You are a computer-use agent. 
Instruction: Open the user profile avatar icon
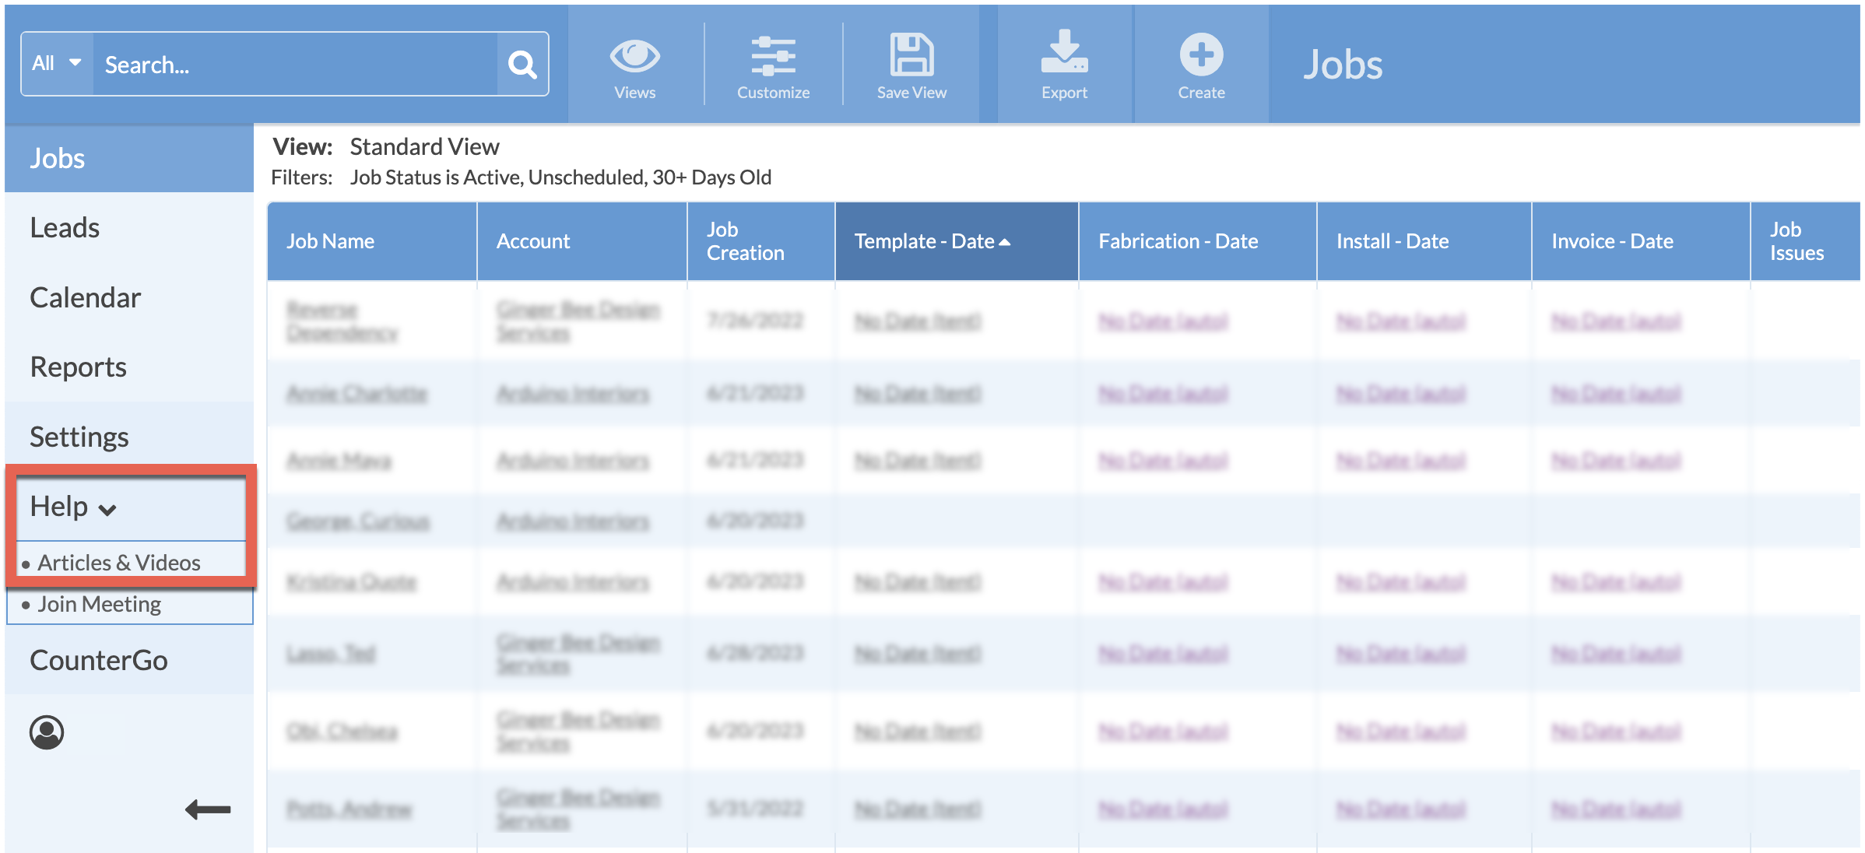(x=47, y=732)
